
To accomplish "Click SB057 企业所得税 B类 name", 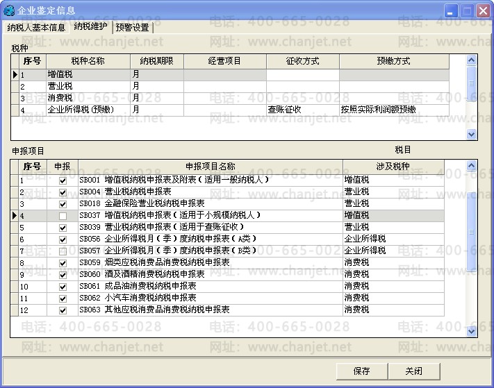I will point(167,251).
